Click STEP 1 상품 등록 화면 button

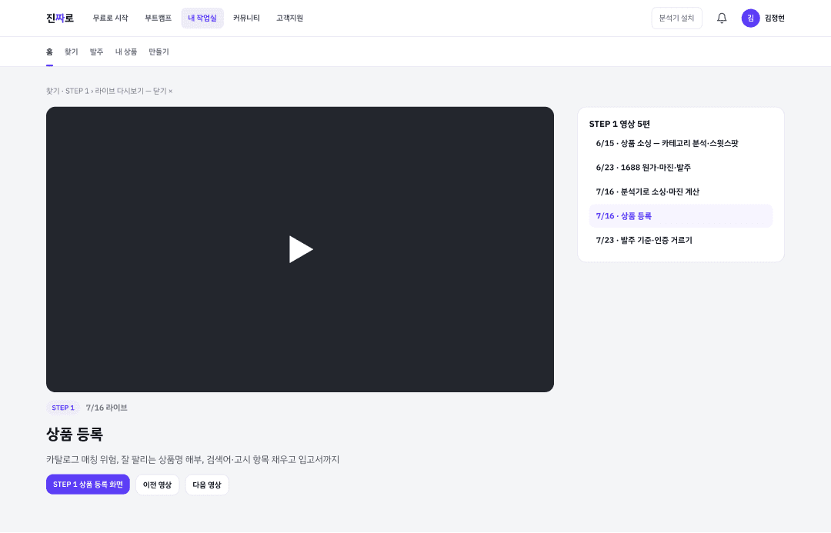pos(88,485)
